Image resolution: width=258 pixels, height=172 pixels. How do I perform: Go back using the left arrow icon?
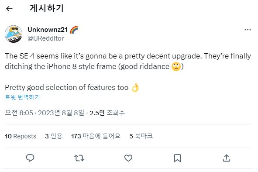tap(9, 9)
